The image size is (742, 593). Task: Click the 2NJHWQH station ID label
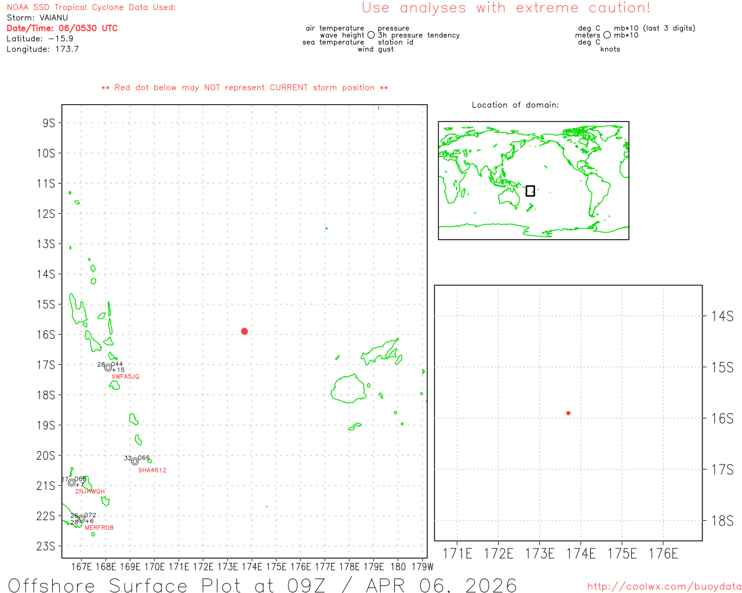pos(90,492)
